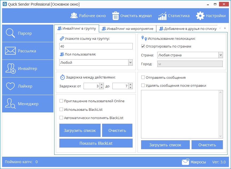Screen dimensions: 231x169
Task: Select the Парсер magnifier icon
Action: [10, 33]
